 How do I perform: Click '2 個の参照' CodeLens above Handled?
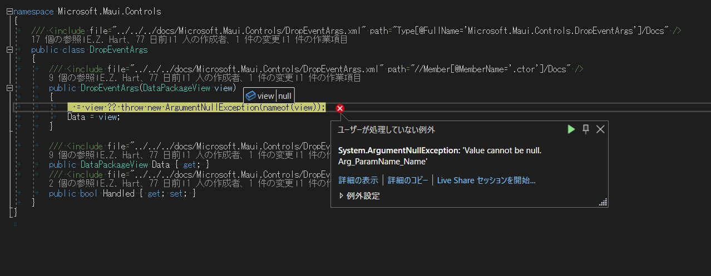tap(71, 184)
